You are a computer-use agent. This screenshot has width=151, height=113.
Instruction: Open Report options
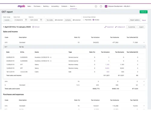pos(135,20)
